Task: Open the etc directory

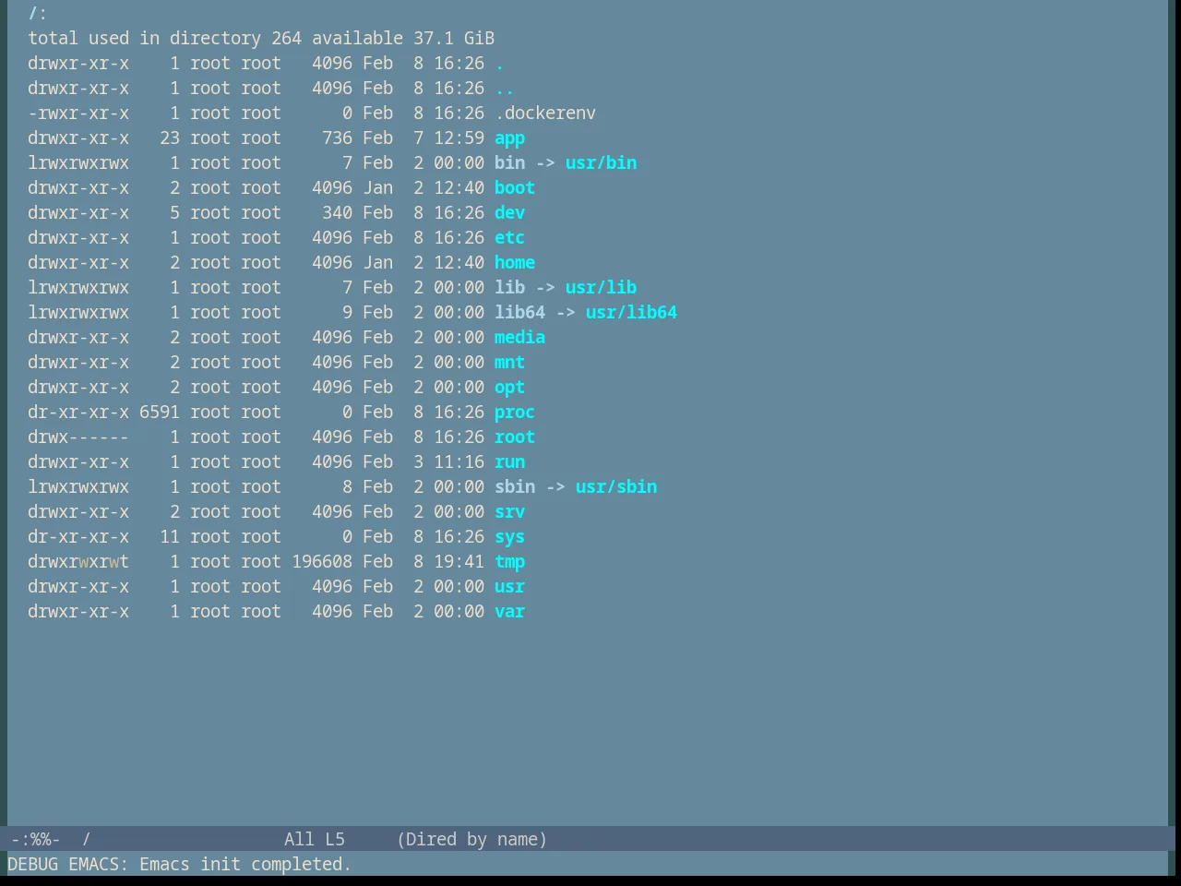Action: [x=509, y=238]
